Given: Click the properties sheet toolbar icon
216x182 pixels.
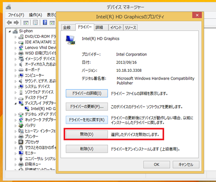Looking at the screenshot, I should click(36, 23).
